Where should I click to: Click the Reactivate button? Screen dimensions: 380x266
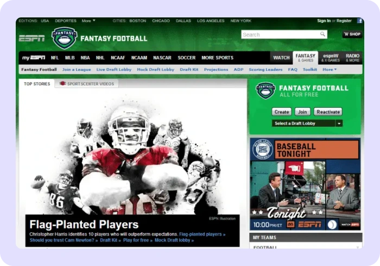point(328,112)
